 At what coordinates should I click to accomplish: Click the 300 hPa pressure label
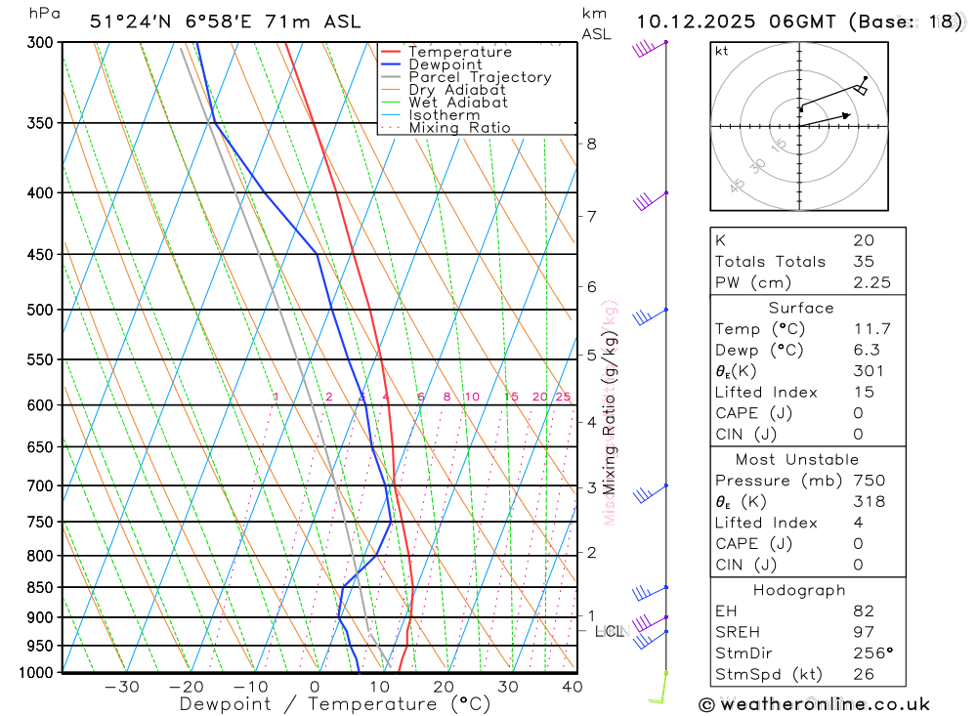(x=40, y=42)
